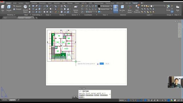Expand command history arrow
The image size is (183, 103).
110,94
